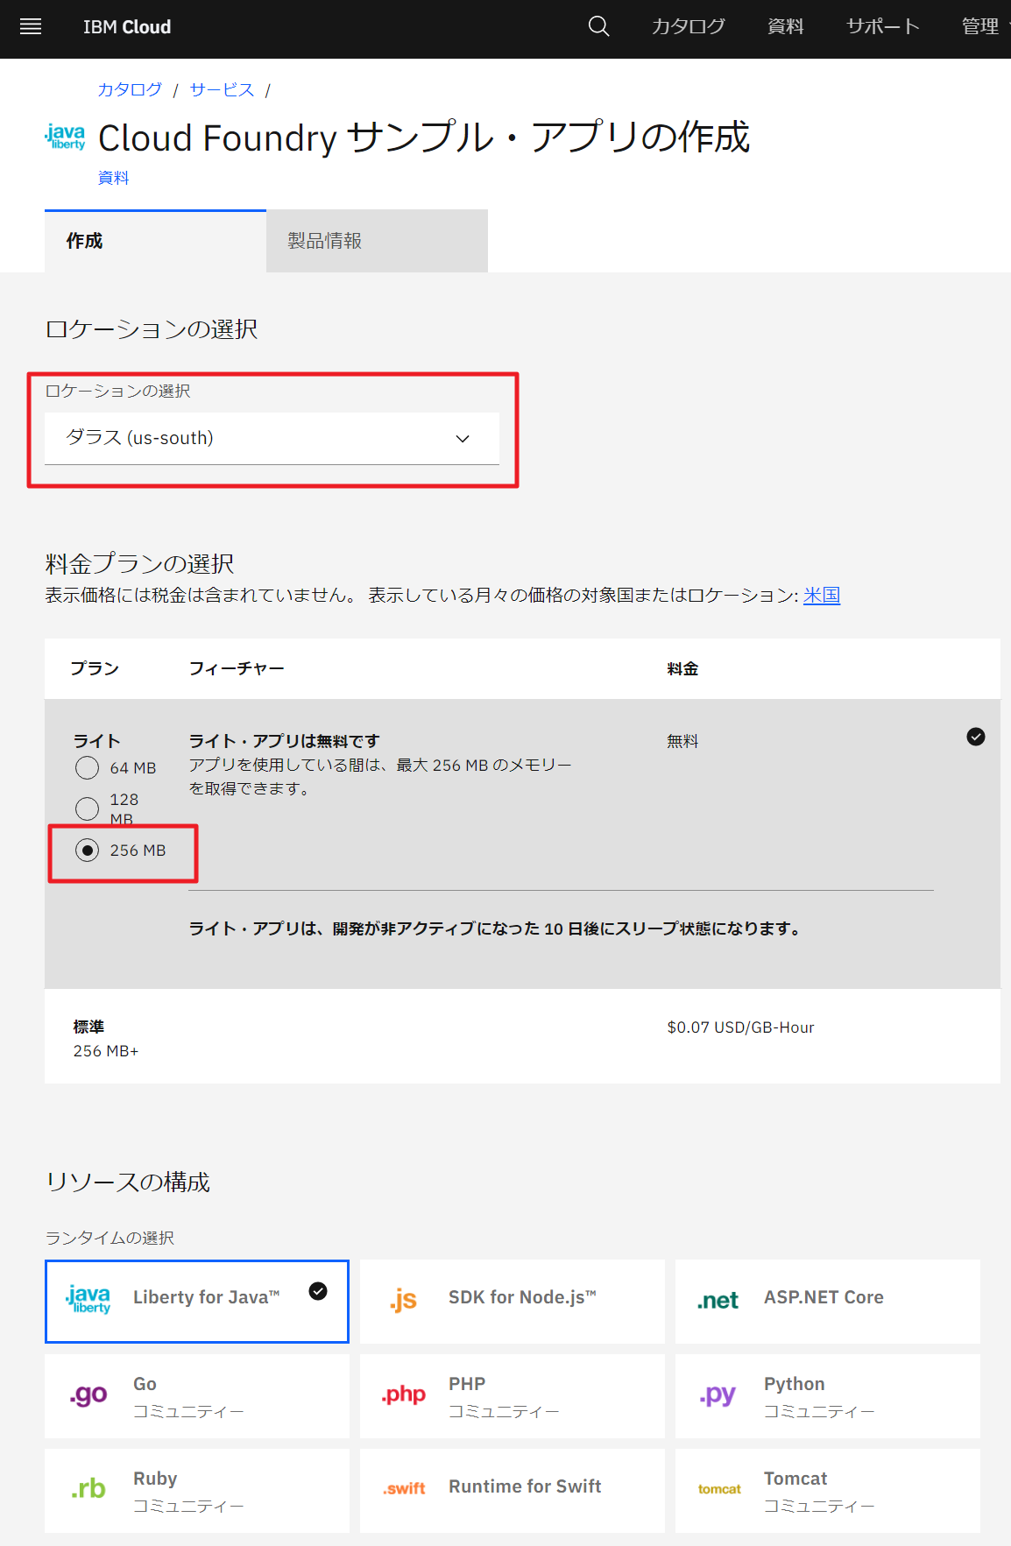Image resolution: width=1011 pixels, height=1546 pixels.
Task: Select the SDK for Node.js runtime tile
Action: (x=513, y=1301)
